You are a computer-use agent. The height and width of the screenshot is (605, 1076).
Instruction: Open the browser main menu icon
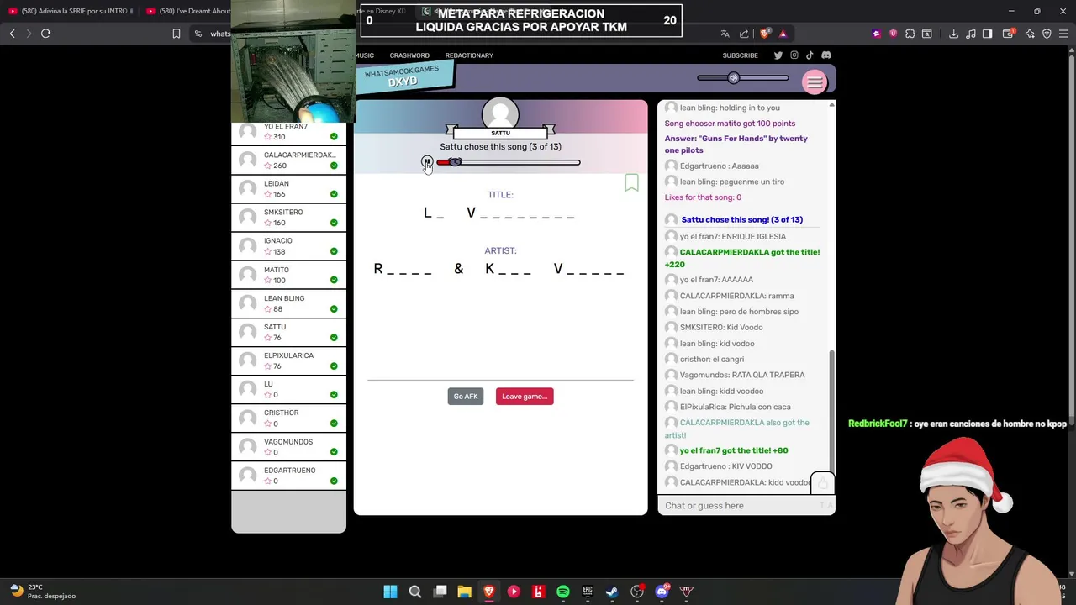click(x=1064, y=34)
